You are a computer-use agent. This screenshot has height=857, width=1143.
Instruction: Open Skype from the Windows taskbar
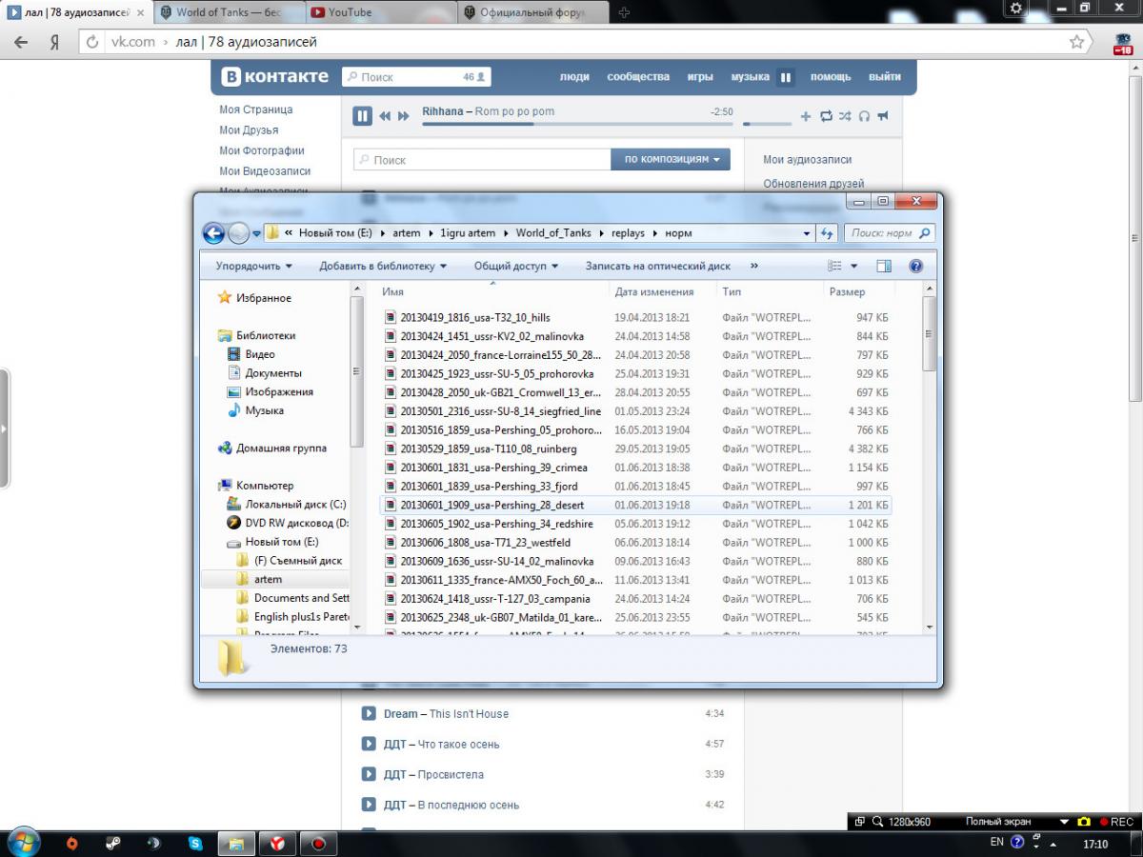[195, 844]
